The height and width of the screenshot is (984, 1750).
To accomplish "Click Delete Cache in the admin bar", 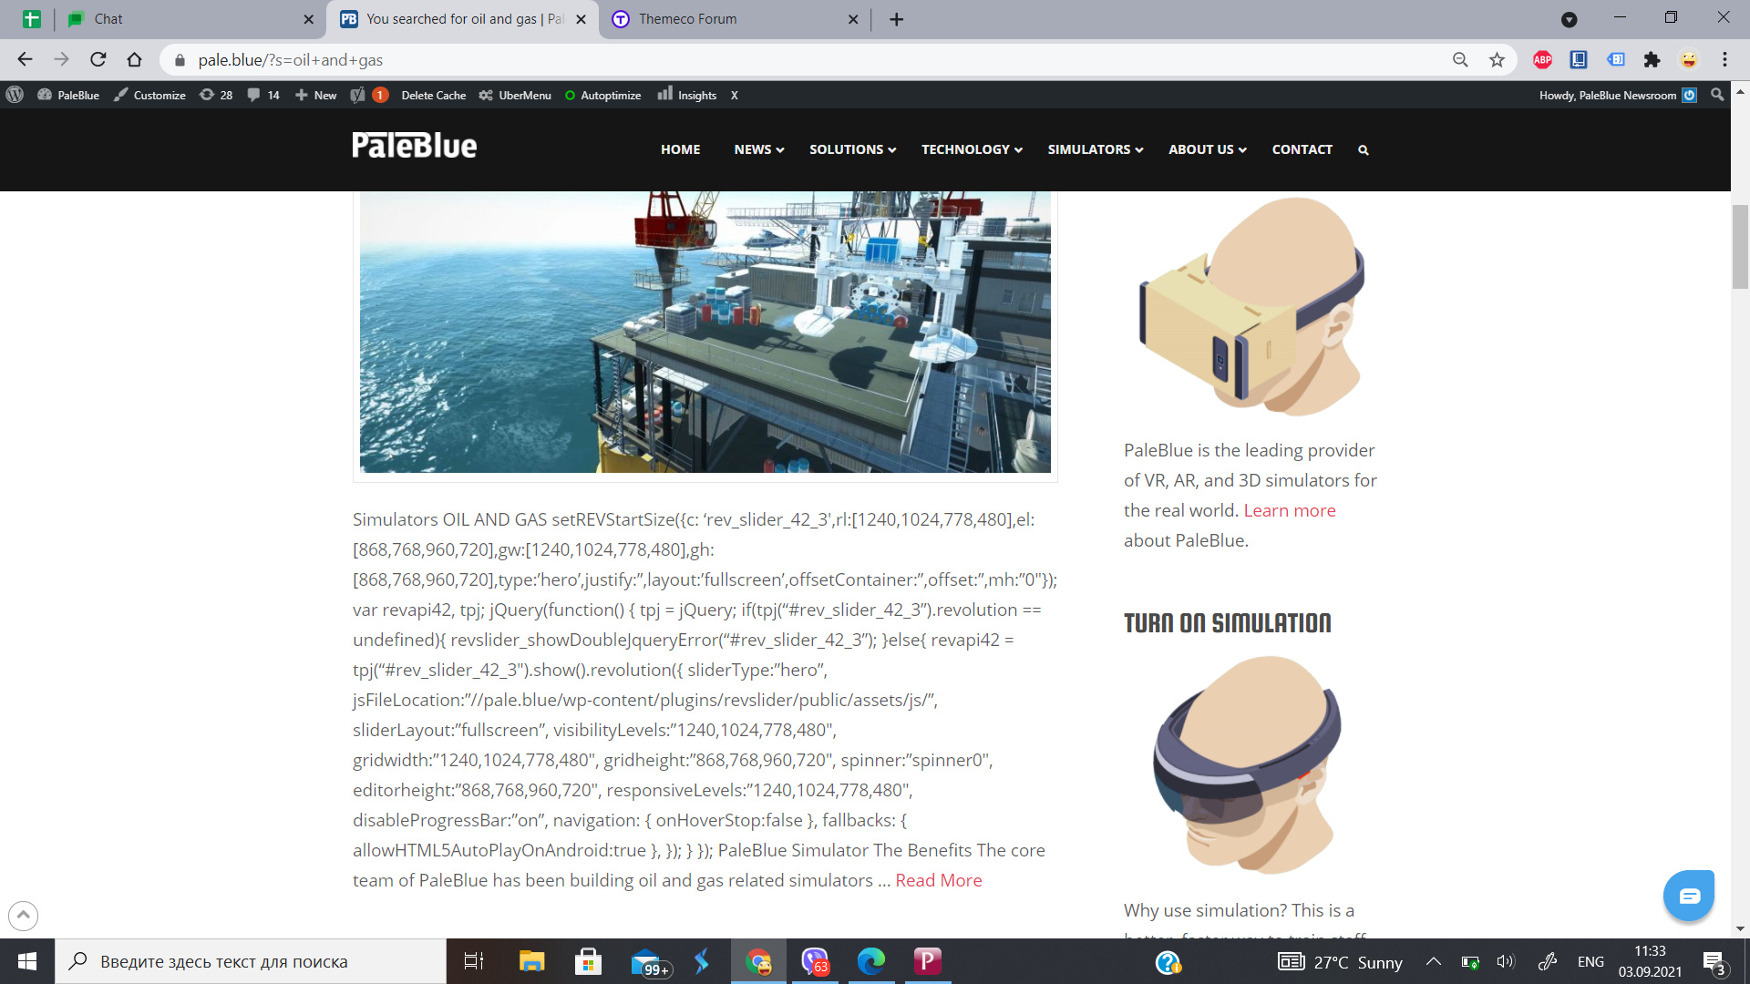I will (433, 95).
